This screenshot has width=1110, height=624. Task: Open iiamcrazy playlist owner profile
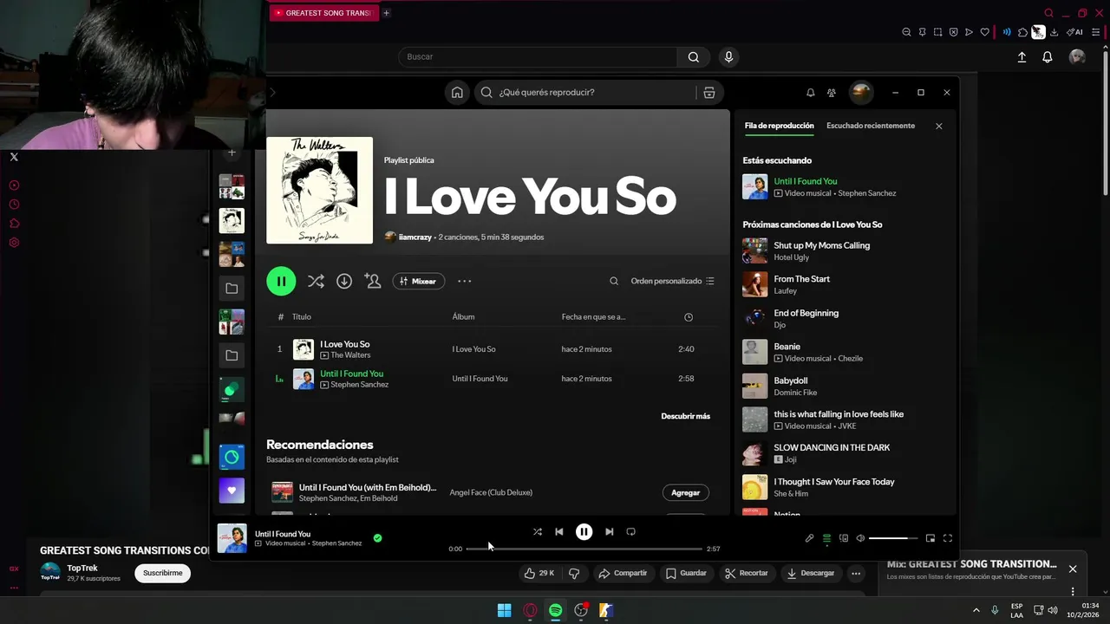pos(416,237)
